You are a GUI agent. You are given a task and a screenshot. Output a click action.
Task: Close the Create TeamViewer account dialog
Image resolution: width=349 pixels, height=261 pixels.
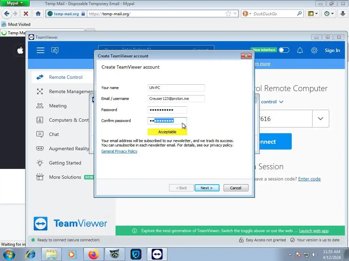246,56
